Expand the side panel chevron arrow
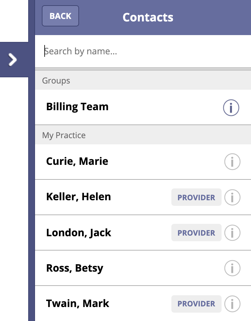 pyautogui.click(x=13, y=60)
